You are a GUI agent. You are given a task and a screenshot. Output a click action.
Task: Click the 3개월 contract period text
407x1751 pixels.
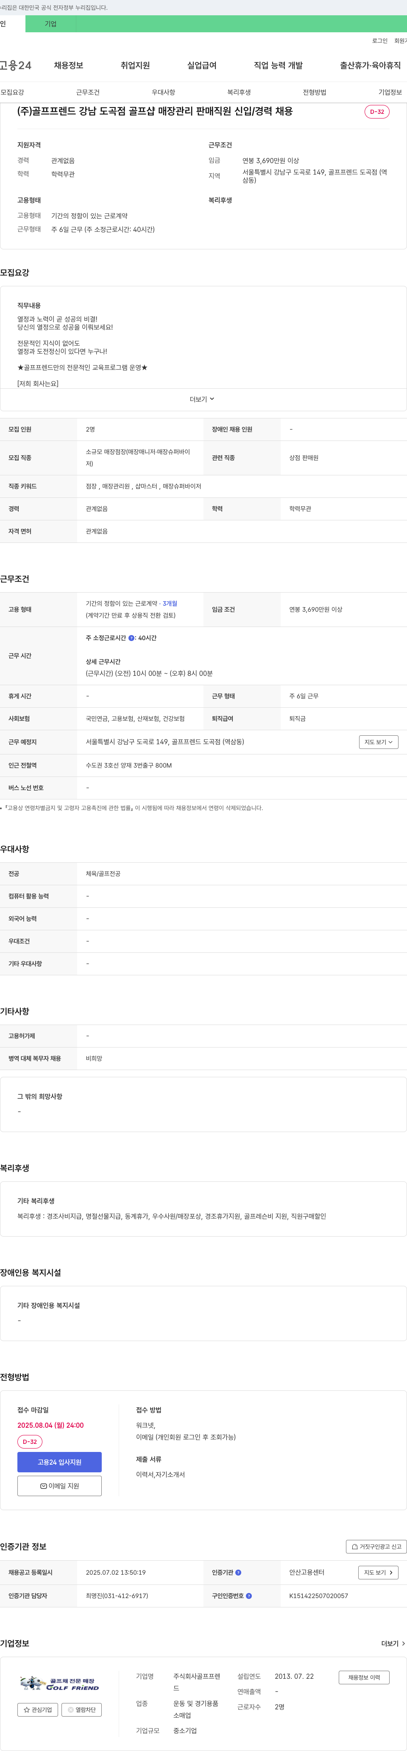[x=170, y=604]
